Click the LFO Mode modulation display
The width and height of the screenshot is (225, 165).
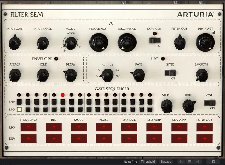point(79,127)
